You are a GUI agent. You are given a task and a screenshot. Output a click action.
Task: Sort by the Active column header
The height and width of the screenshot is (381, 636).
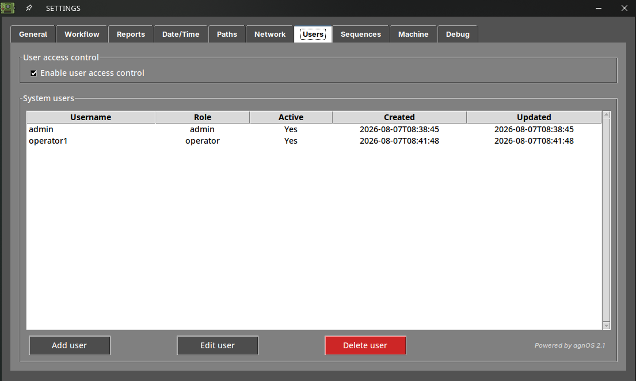(x=291, y=117)
